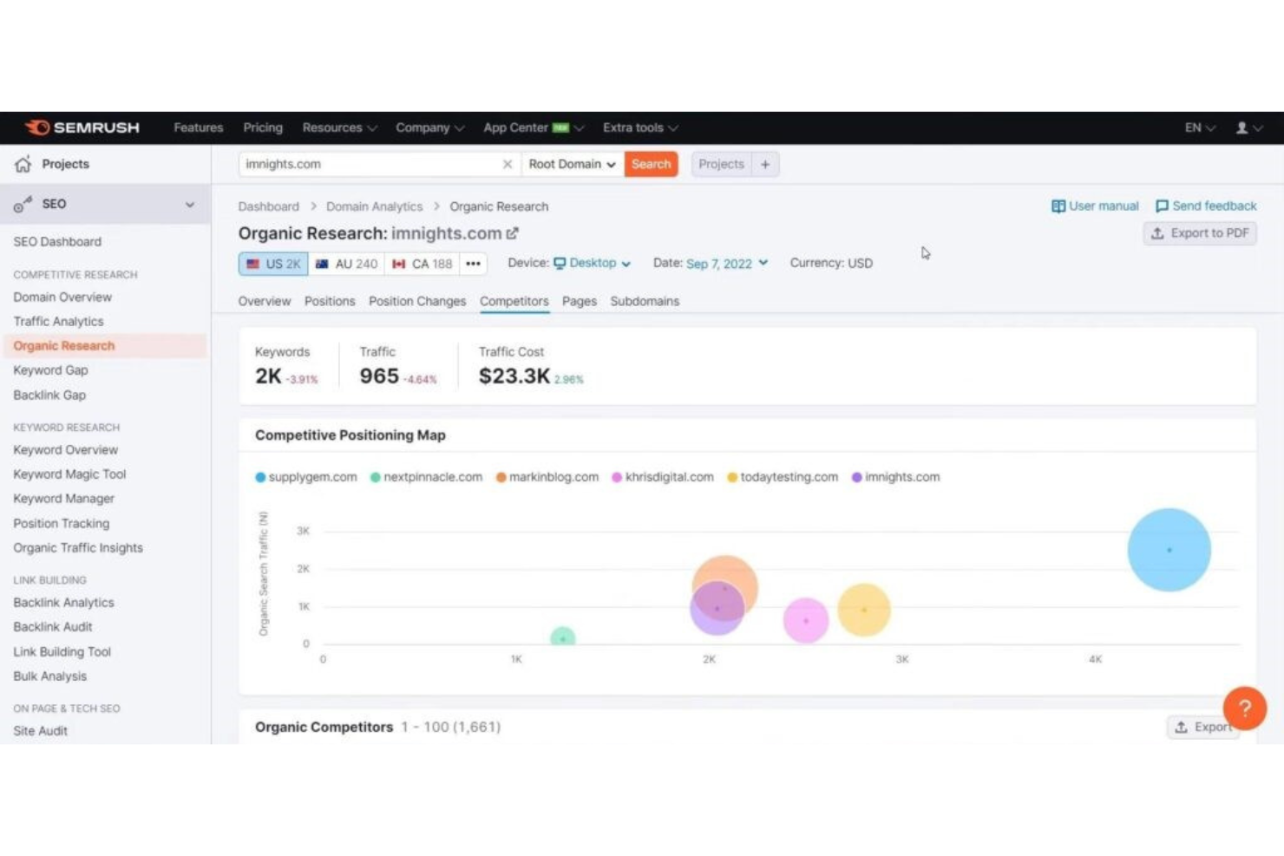1284x856 pixels.
Task: Expand the Resources menu
Action: 339,127
